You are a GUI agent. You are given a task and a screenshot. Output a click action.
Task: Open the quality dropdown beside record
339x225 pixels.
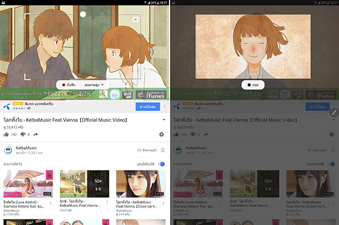(x=94, y=85)
